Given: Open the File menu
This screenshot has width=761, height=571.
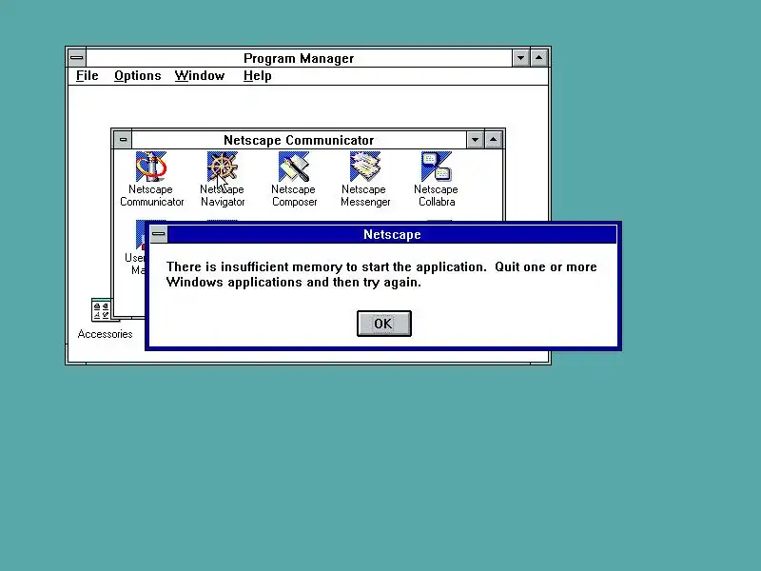Looking at the screenshot, I should tap(88, 76).
